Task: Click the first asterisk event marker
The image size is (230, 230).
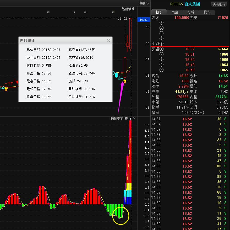Action: coord(48,12)
